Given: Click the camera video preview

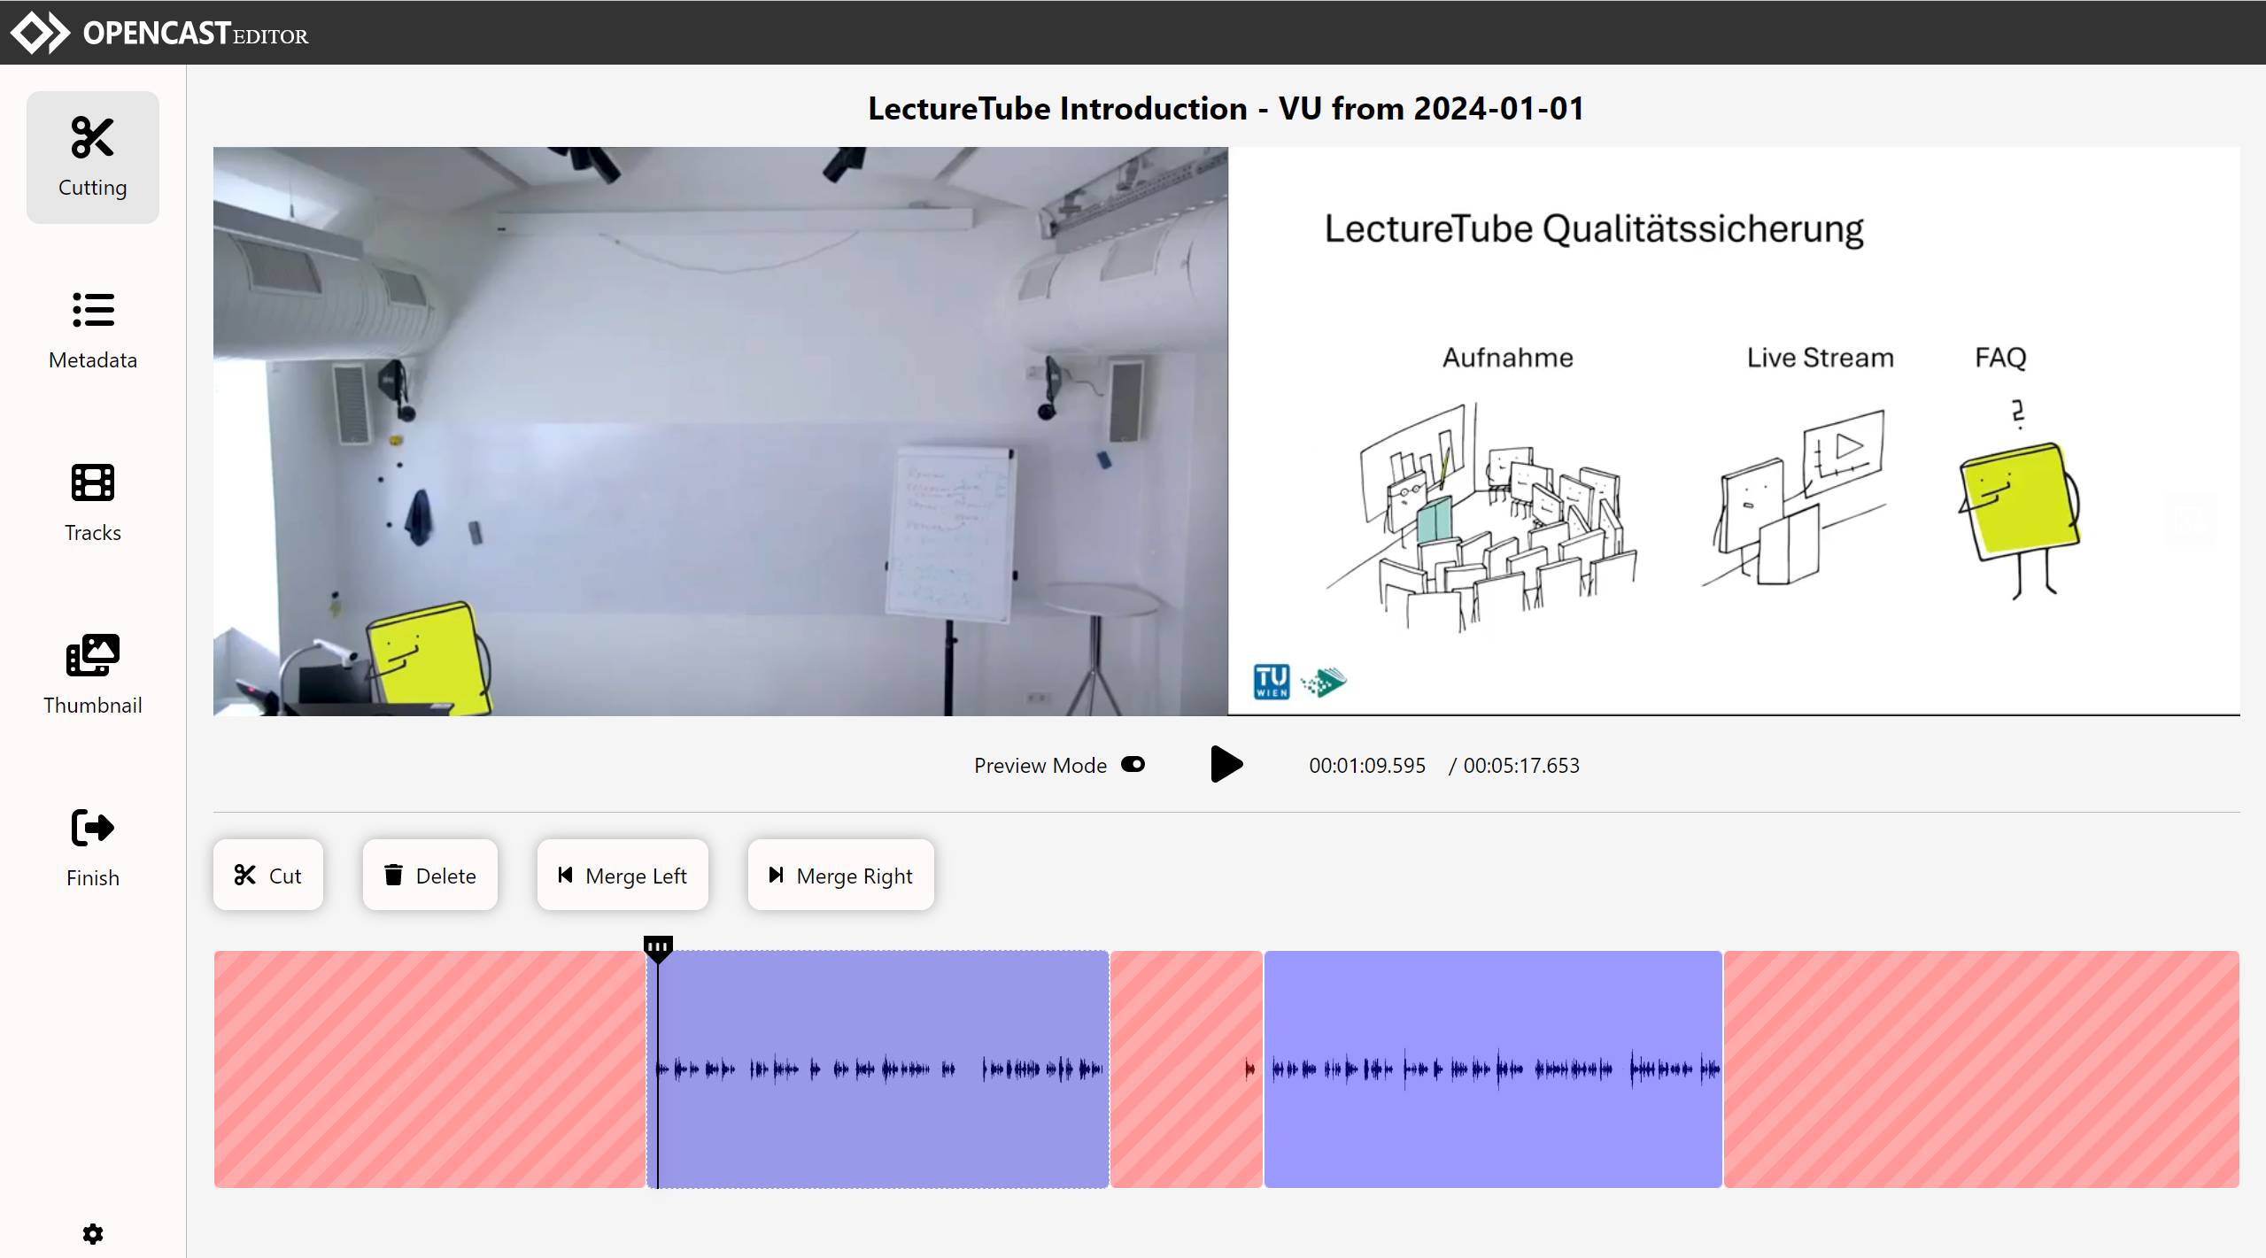Looking at the screenshot, I should click(x=721, y=431).
